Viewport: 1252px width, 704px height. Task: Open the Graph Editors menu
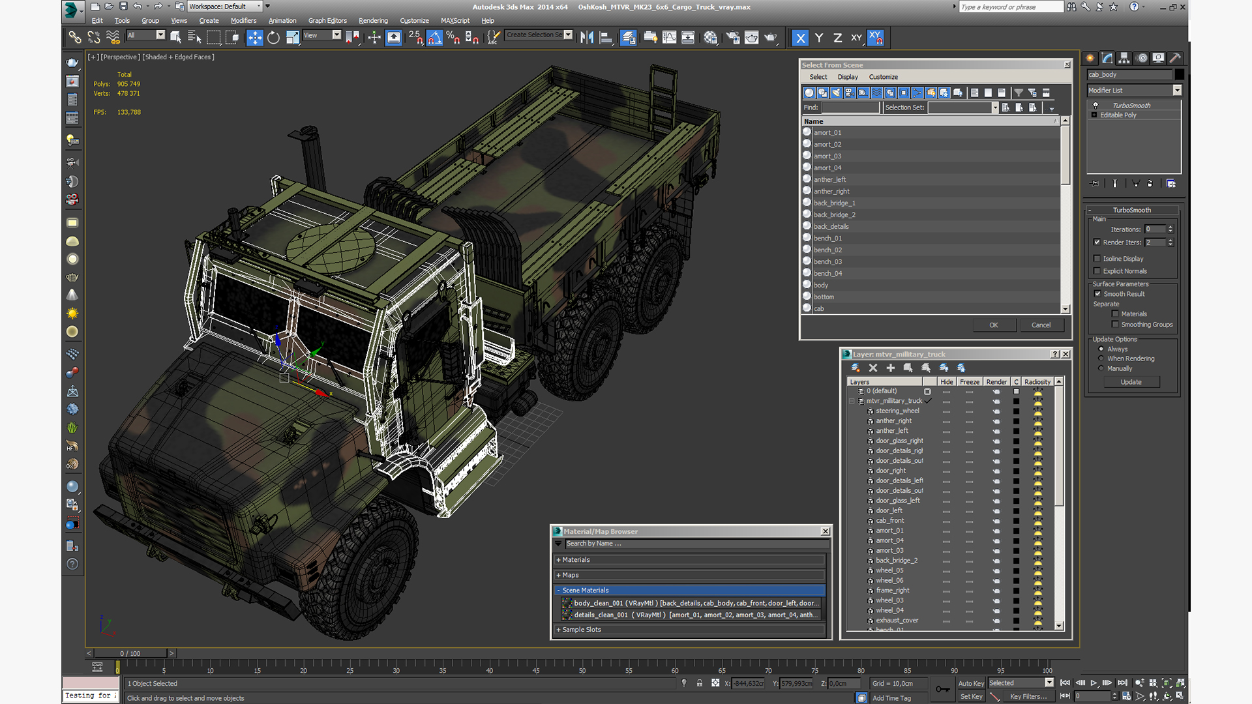pos(327,21)
